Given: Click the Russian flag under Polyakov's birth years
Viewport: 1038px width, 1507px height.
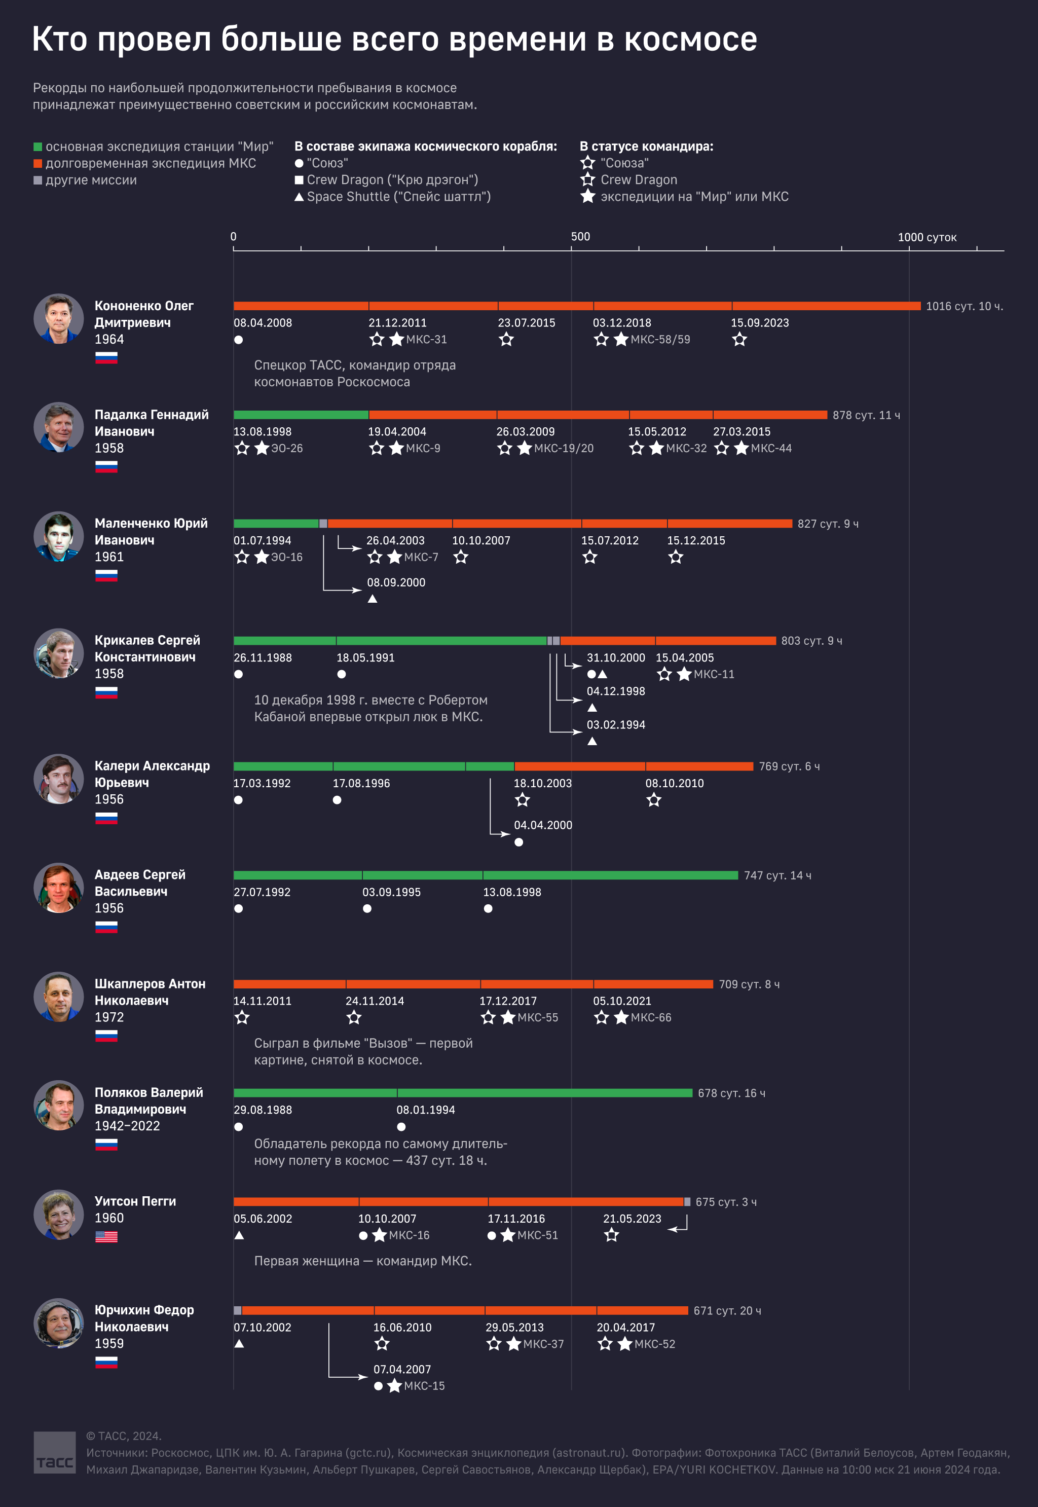Looking at the screenshot, I should click(106, 1144).
